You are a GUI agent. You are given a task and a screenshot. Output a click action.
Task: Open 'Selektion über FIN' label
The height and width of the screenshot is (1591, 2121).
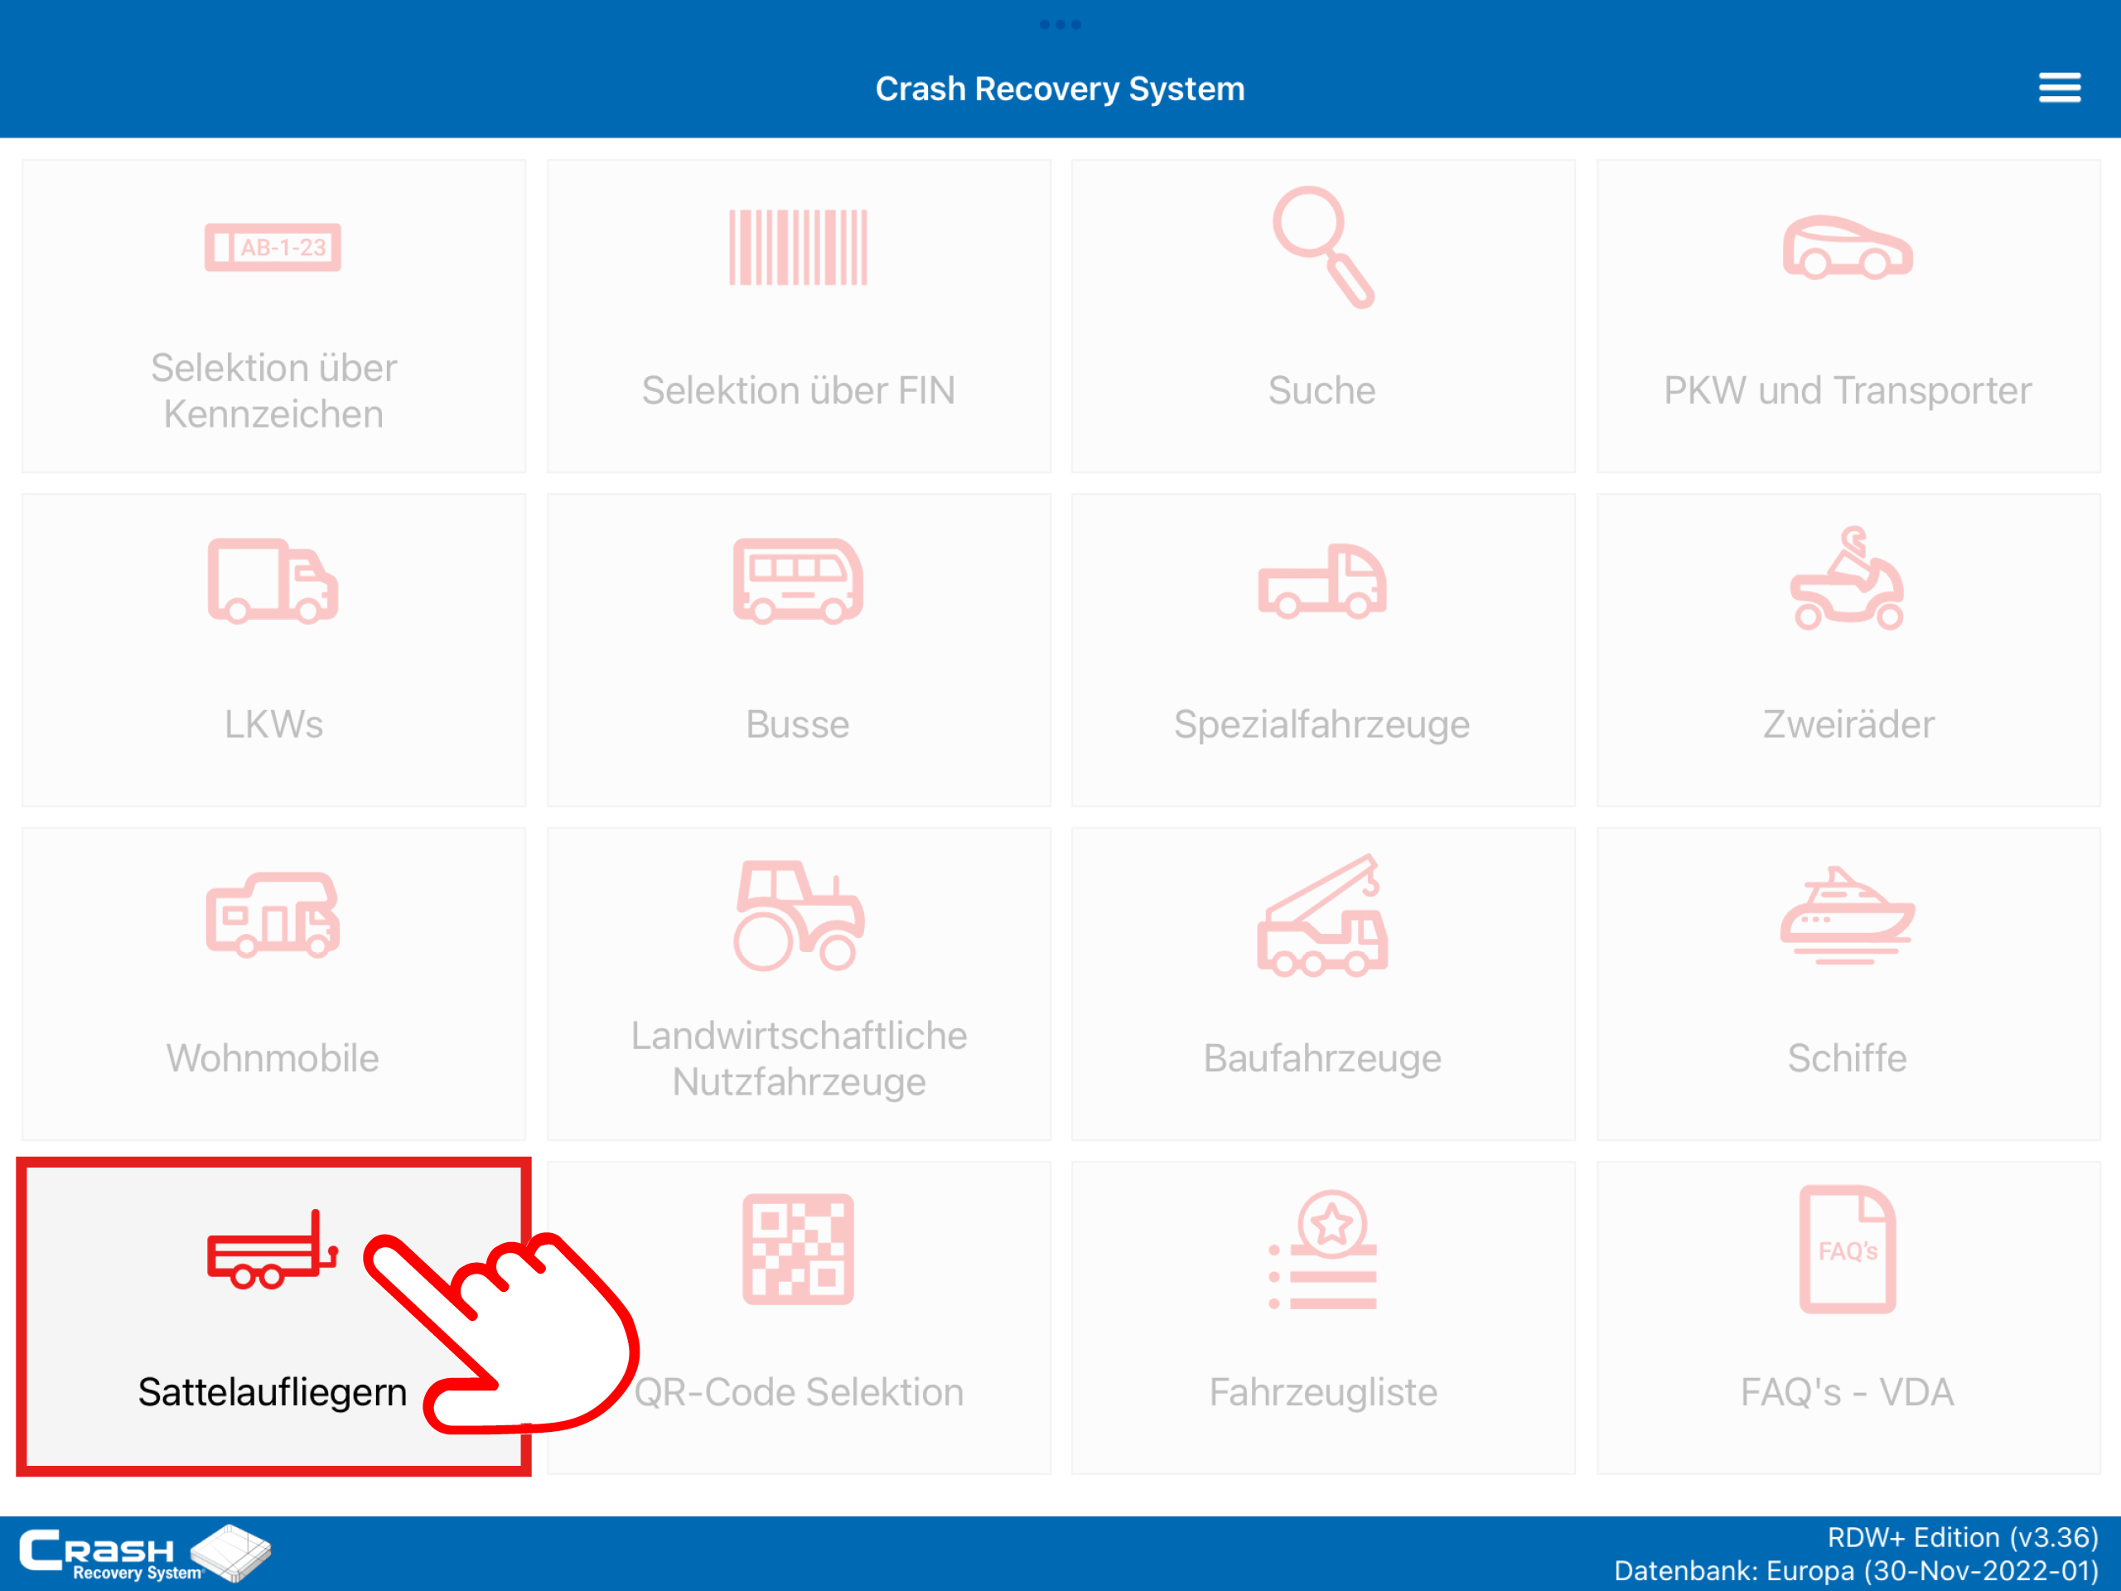(x=798, y=390)
